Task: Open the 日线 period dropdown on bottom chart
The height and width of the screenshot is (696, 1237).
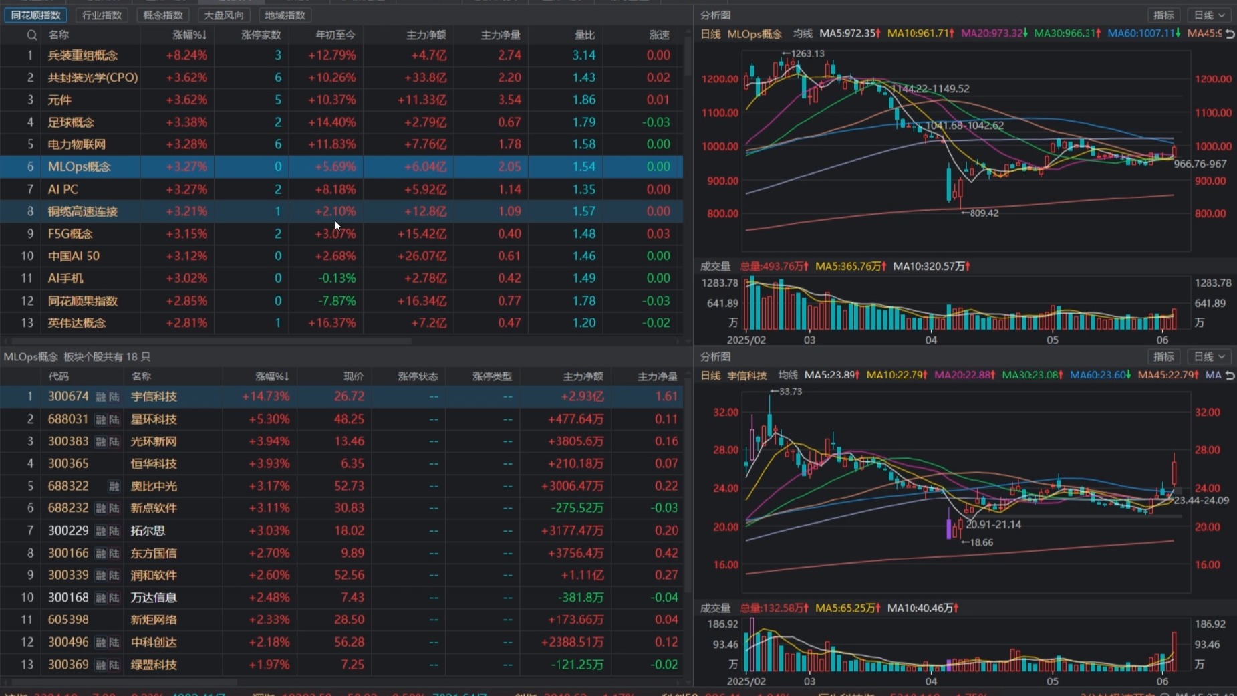Action: click(x=1210, y=356)
